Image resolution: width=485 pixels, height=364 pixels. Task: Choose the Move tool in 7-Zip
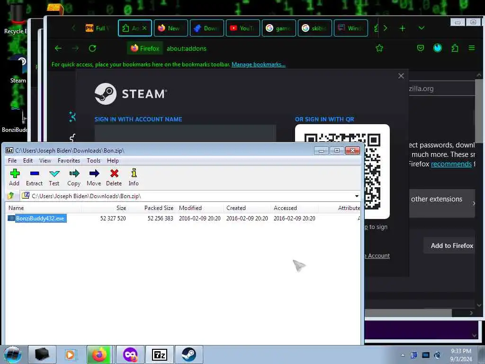coord(94,177)
